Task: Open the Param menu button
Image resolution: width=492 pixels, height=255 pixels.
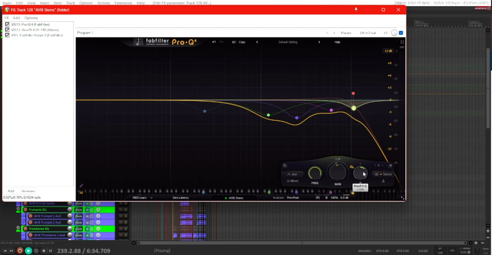Action: 346,33
